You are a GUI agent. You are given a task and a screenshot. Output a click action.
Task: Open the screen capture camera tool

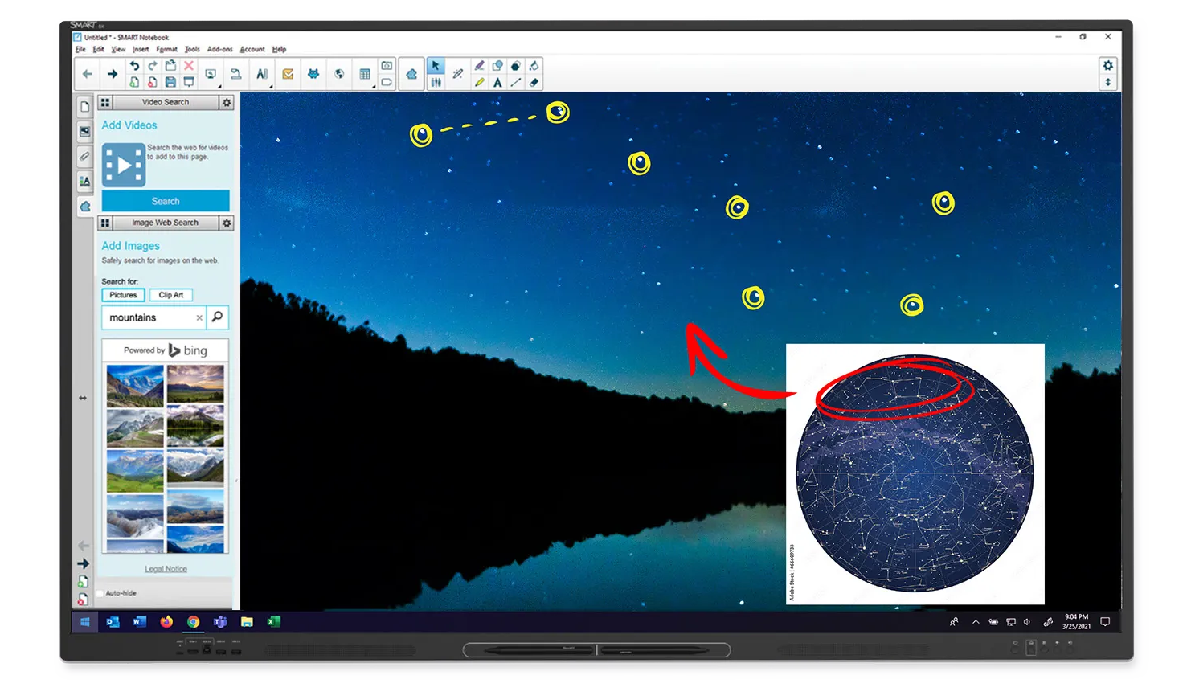click(x=388, y=67)
